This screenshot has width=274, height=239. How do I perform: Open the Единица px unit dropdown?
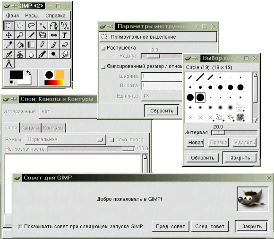point(162,96)
